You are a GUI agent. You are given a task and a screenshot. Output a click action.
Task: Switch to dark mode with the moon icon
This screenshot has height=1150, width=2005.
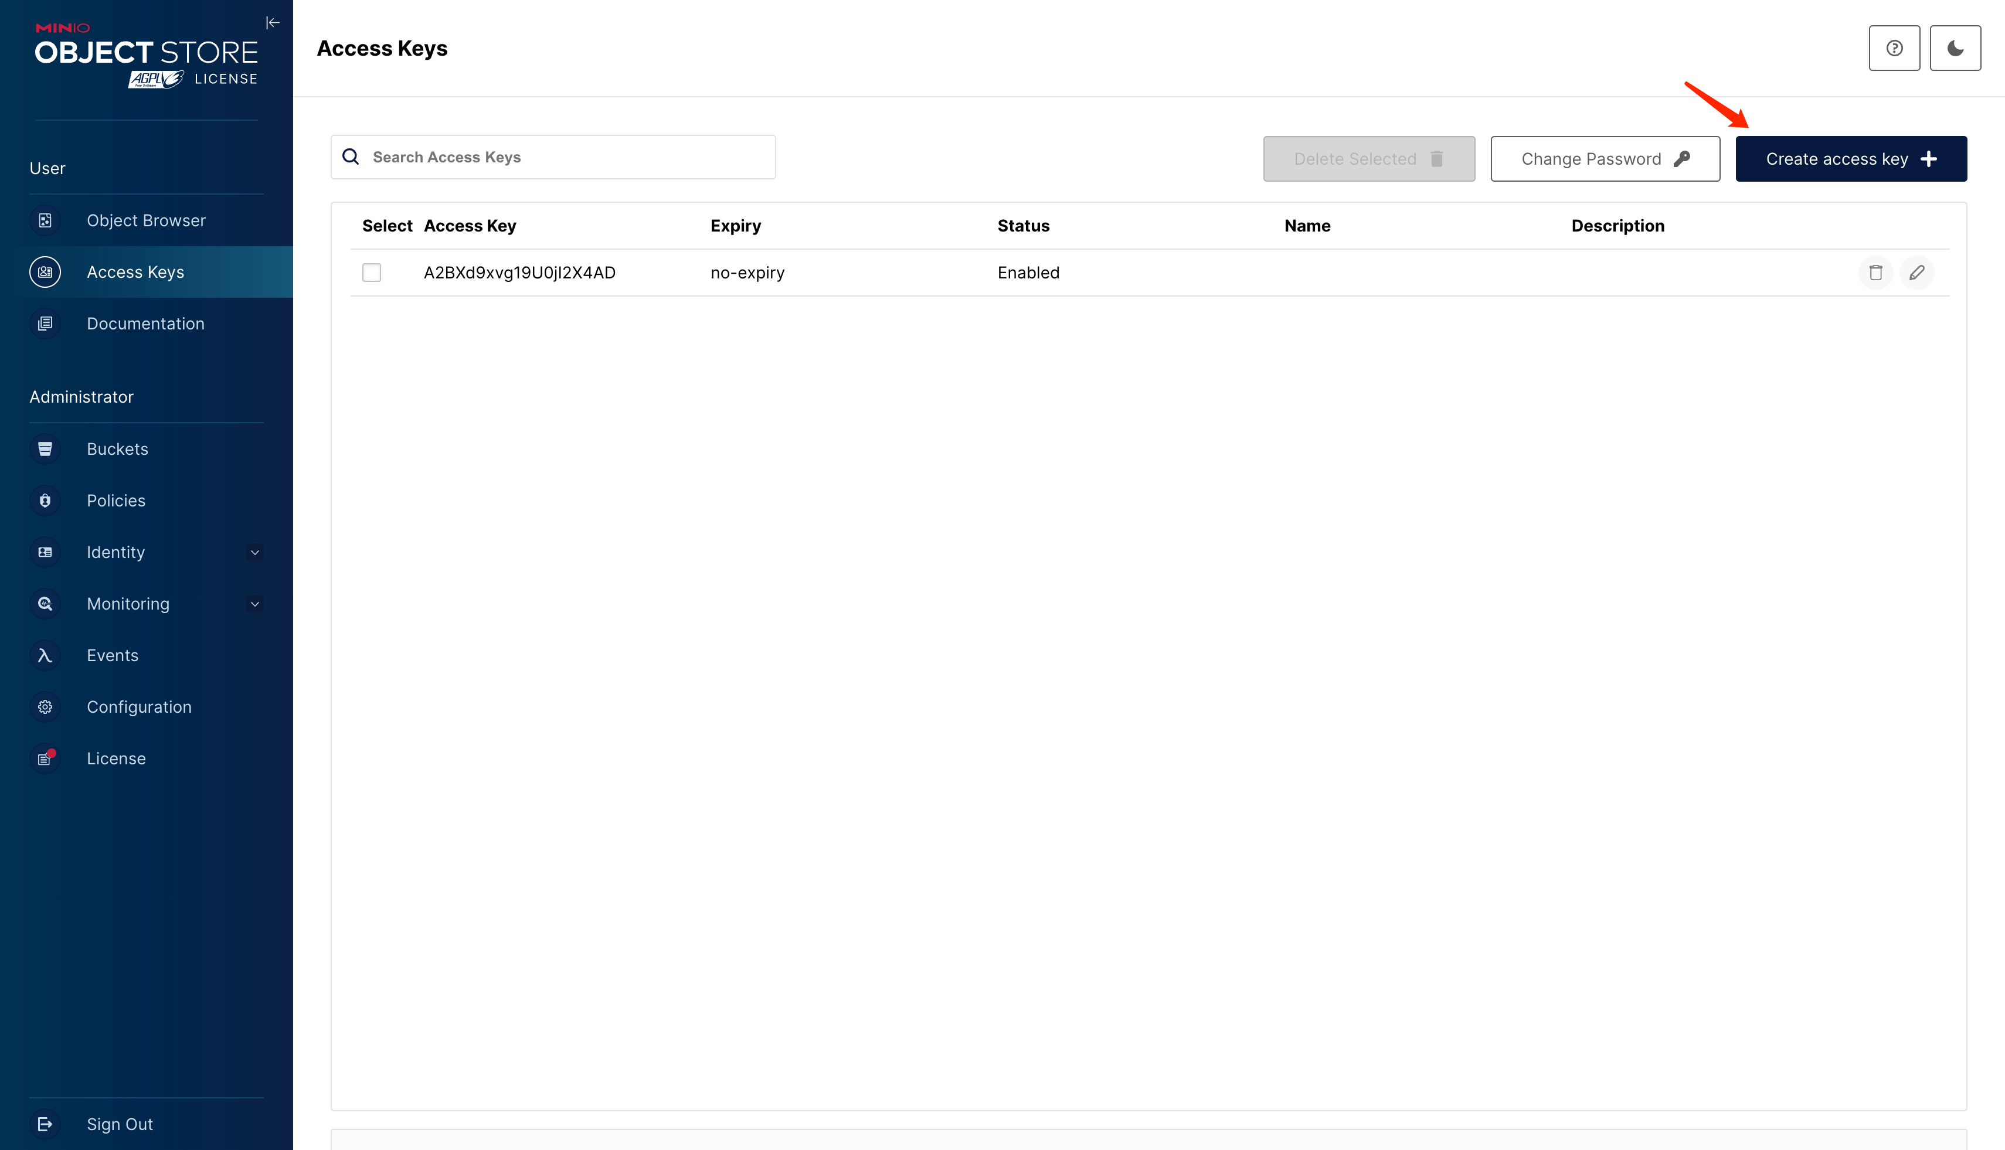point(1955,48)
